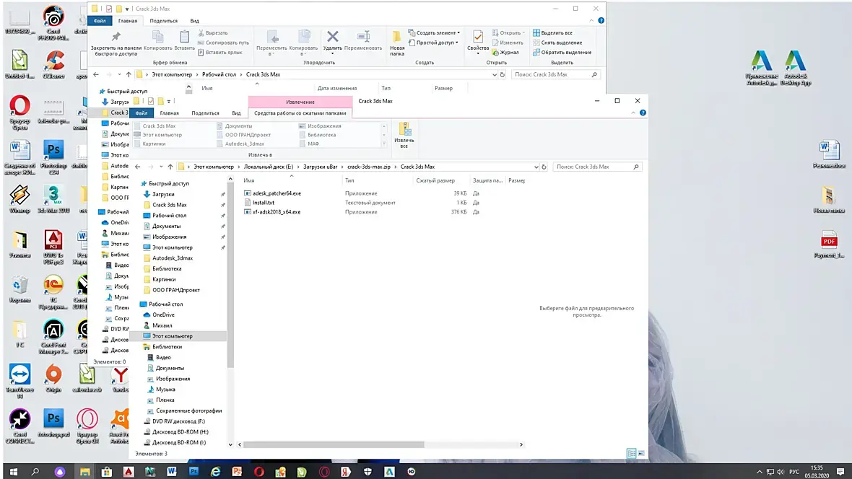Click help icon in the front window
852x479 pixels.
click(643, 113)
